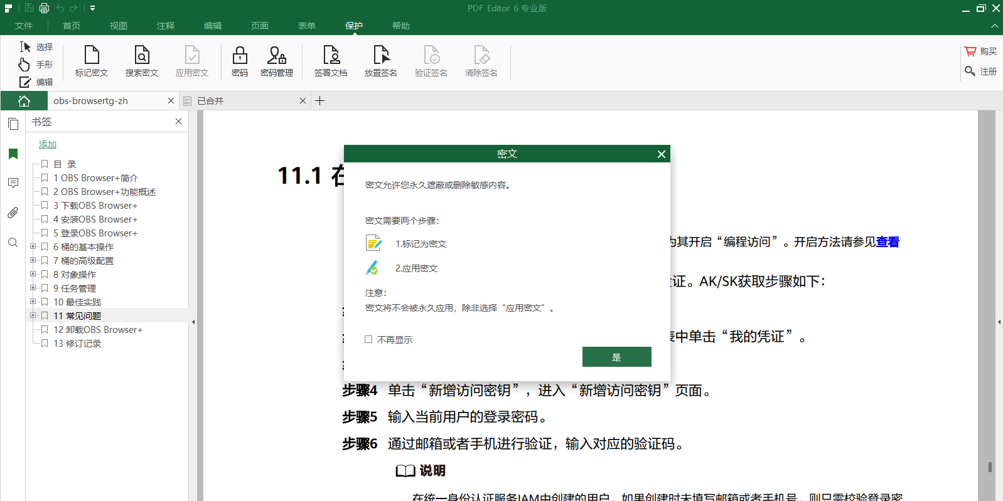This screenshot has height=501, width=1003.
Task: Switch to the 注释 ribbon tab
Action: (x=166, y=26)
